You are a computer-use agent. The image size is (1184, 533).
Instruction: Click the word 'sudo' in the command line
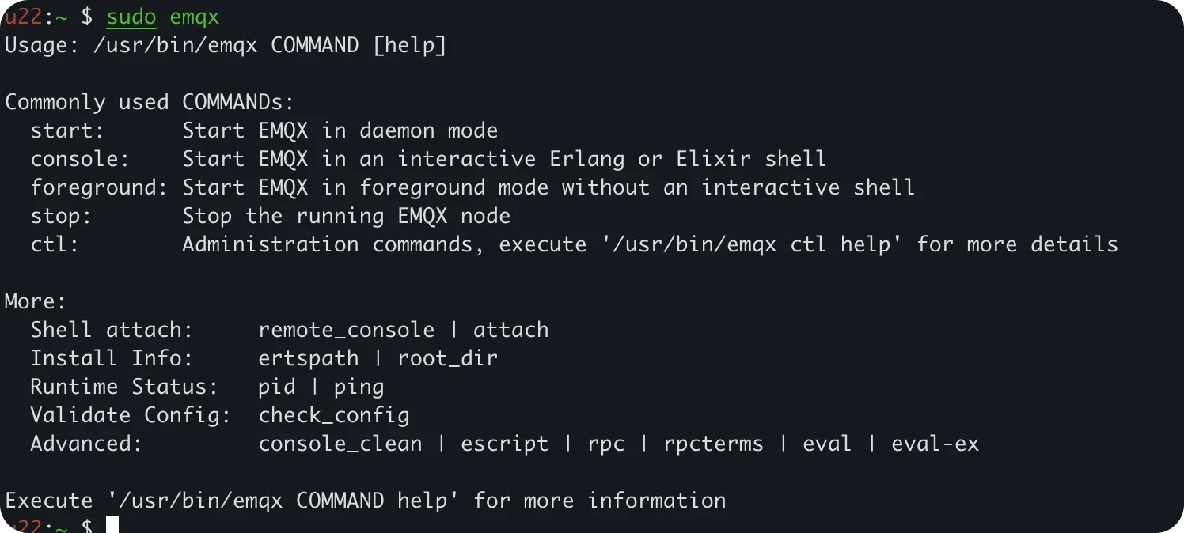coord(131,17)
